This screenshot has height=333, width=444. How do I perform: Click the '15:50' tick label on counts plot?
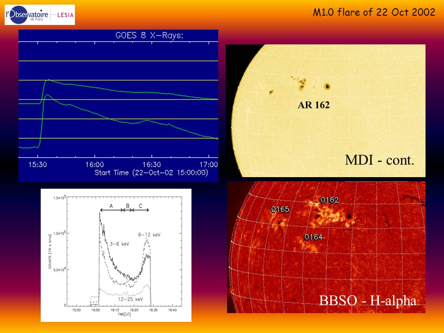76,310
